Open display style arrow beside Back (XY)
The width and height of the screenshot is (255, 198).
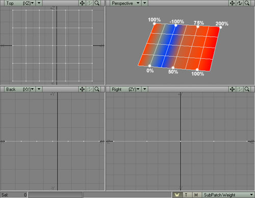(x=39, y=89)
